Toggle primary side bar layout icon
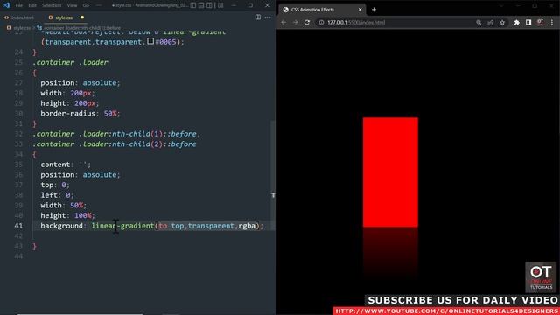This screenshot has height=315, width=560. click(193, 5)
